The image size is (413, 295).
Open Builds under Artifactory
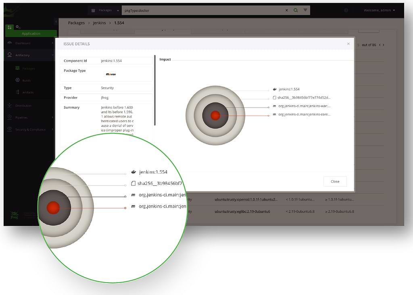tap(26, 81)
